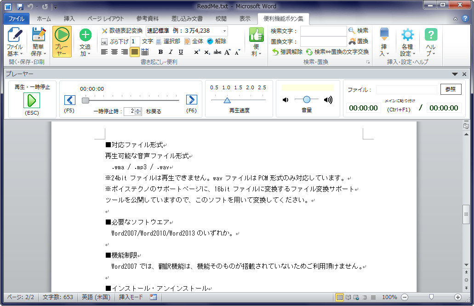Screen dimensions: 474x306
Task: Fast forward with the F6 button
Action: tap(192, 99)
